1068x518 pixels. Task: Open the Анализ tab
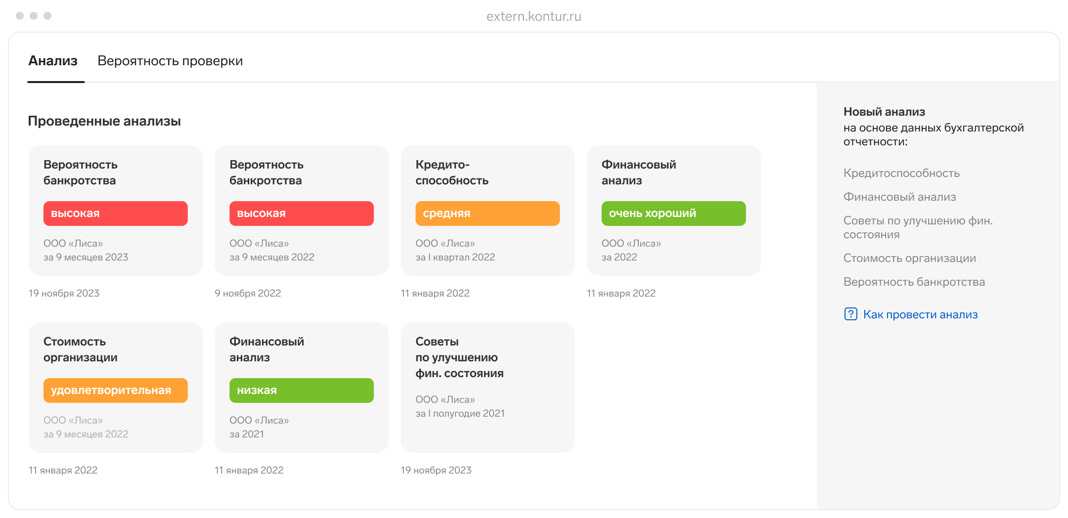coord(53,61)
